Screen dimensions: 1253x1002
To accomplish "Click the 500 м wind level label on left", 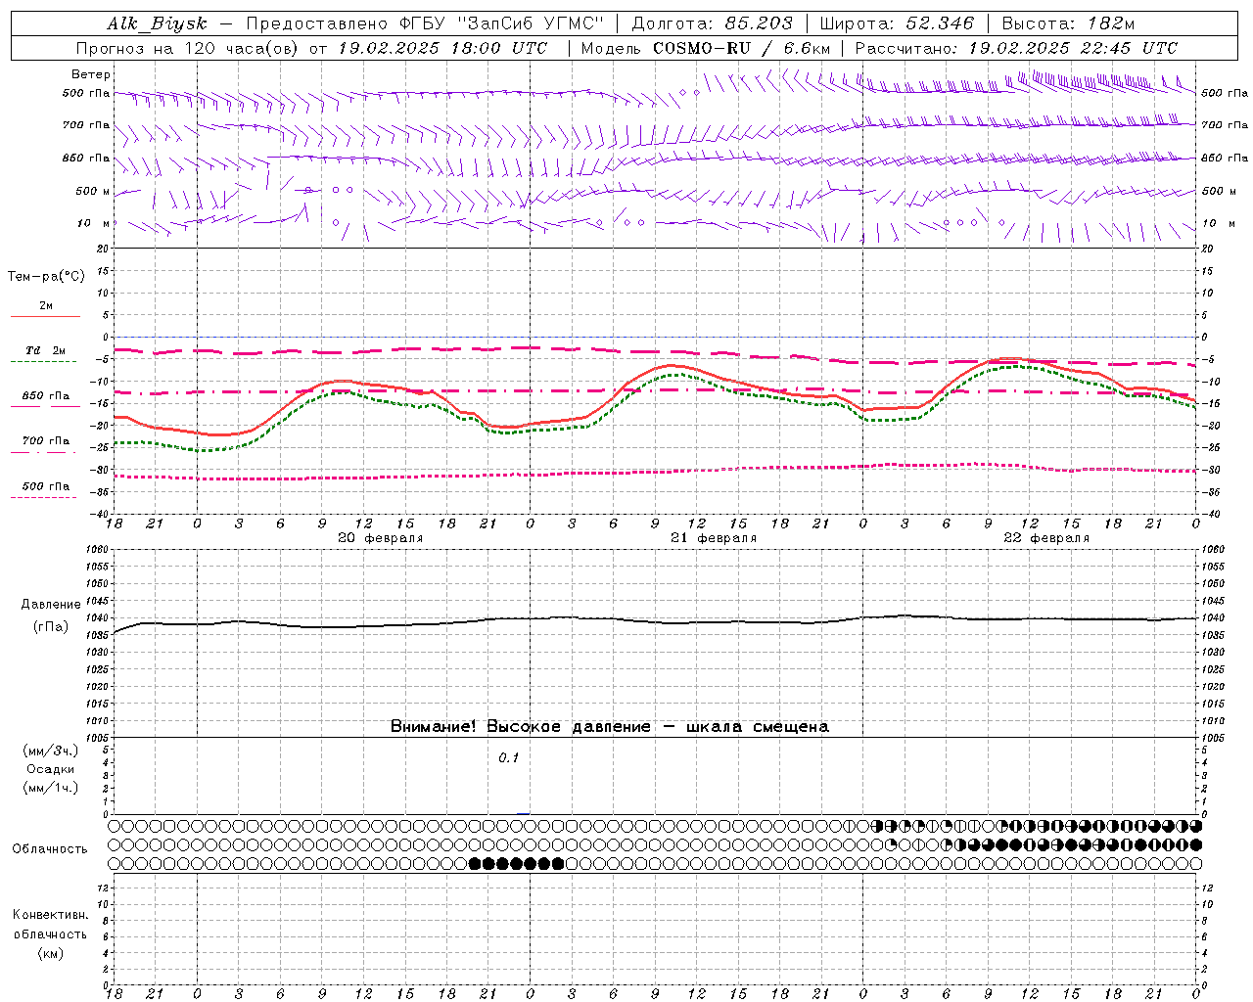I will [x=93, y=192].
